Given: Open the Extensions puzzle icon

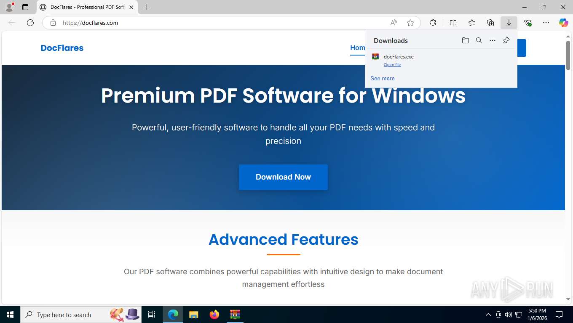Looking at the screenshot, I should pos(433,23).
